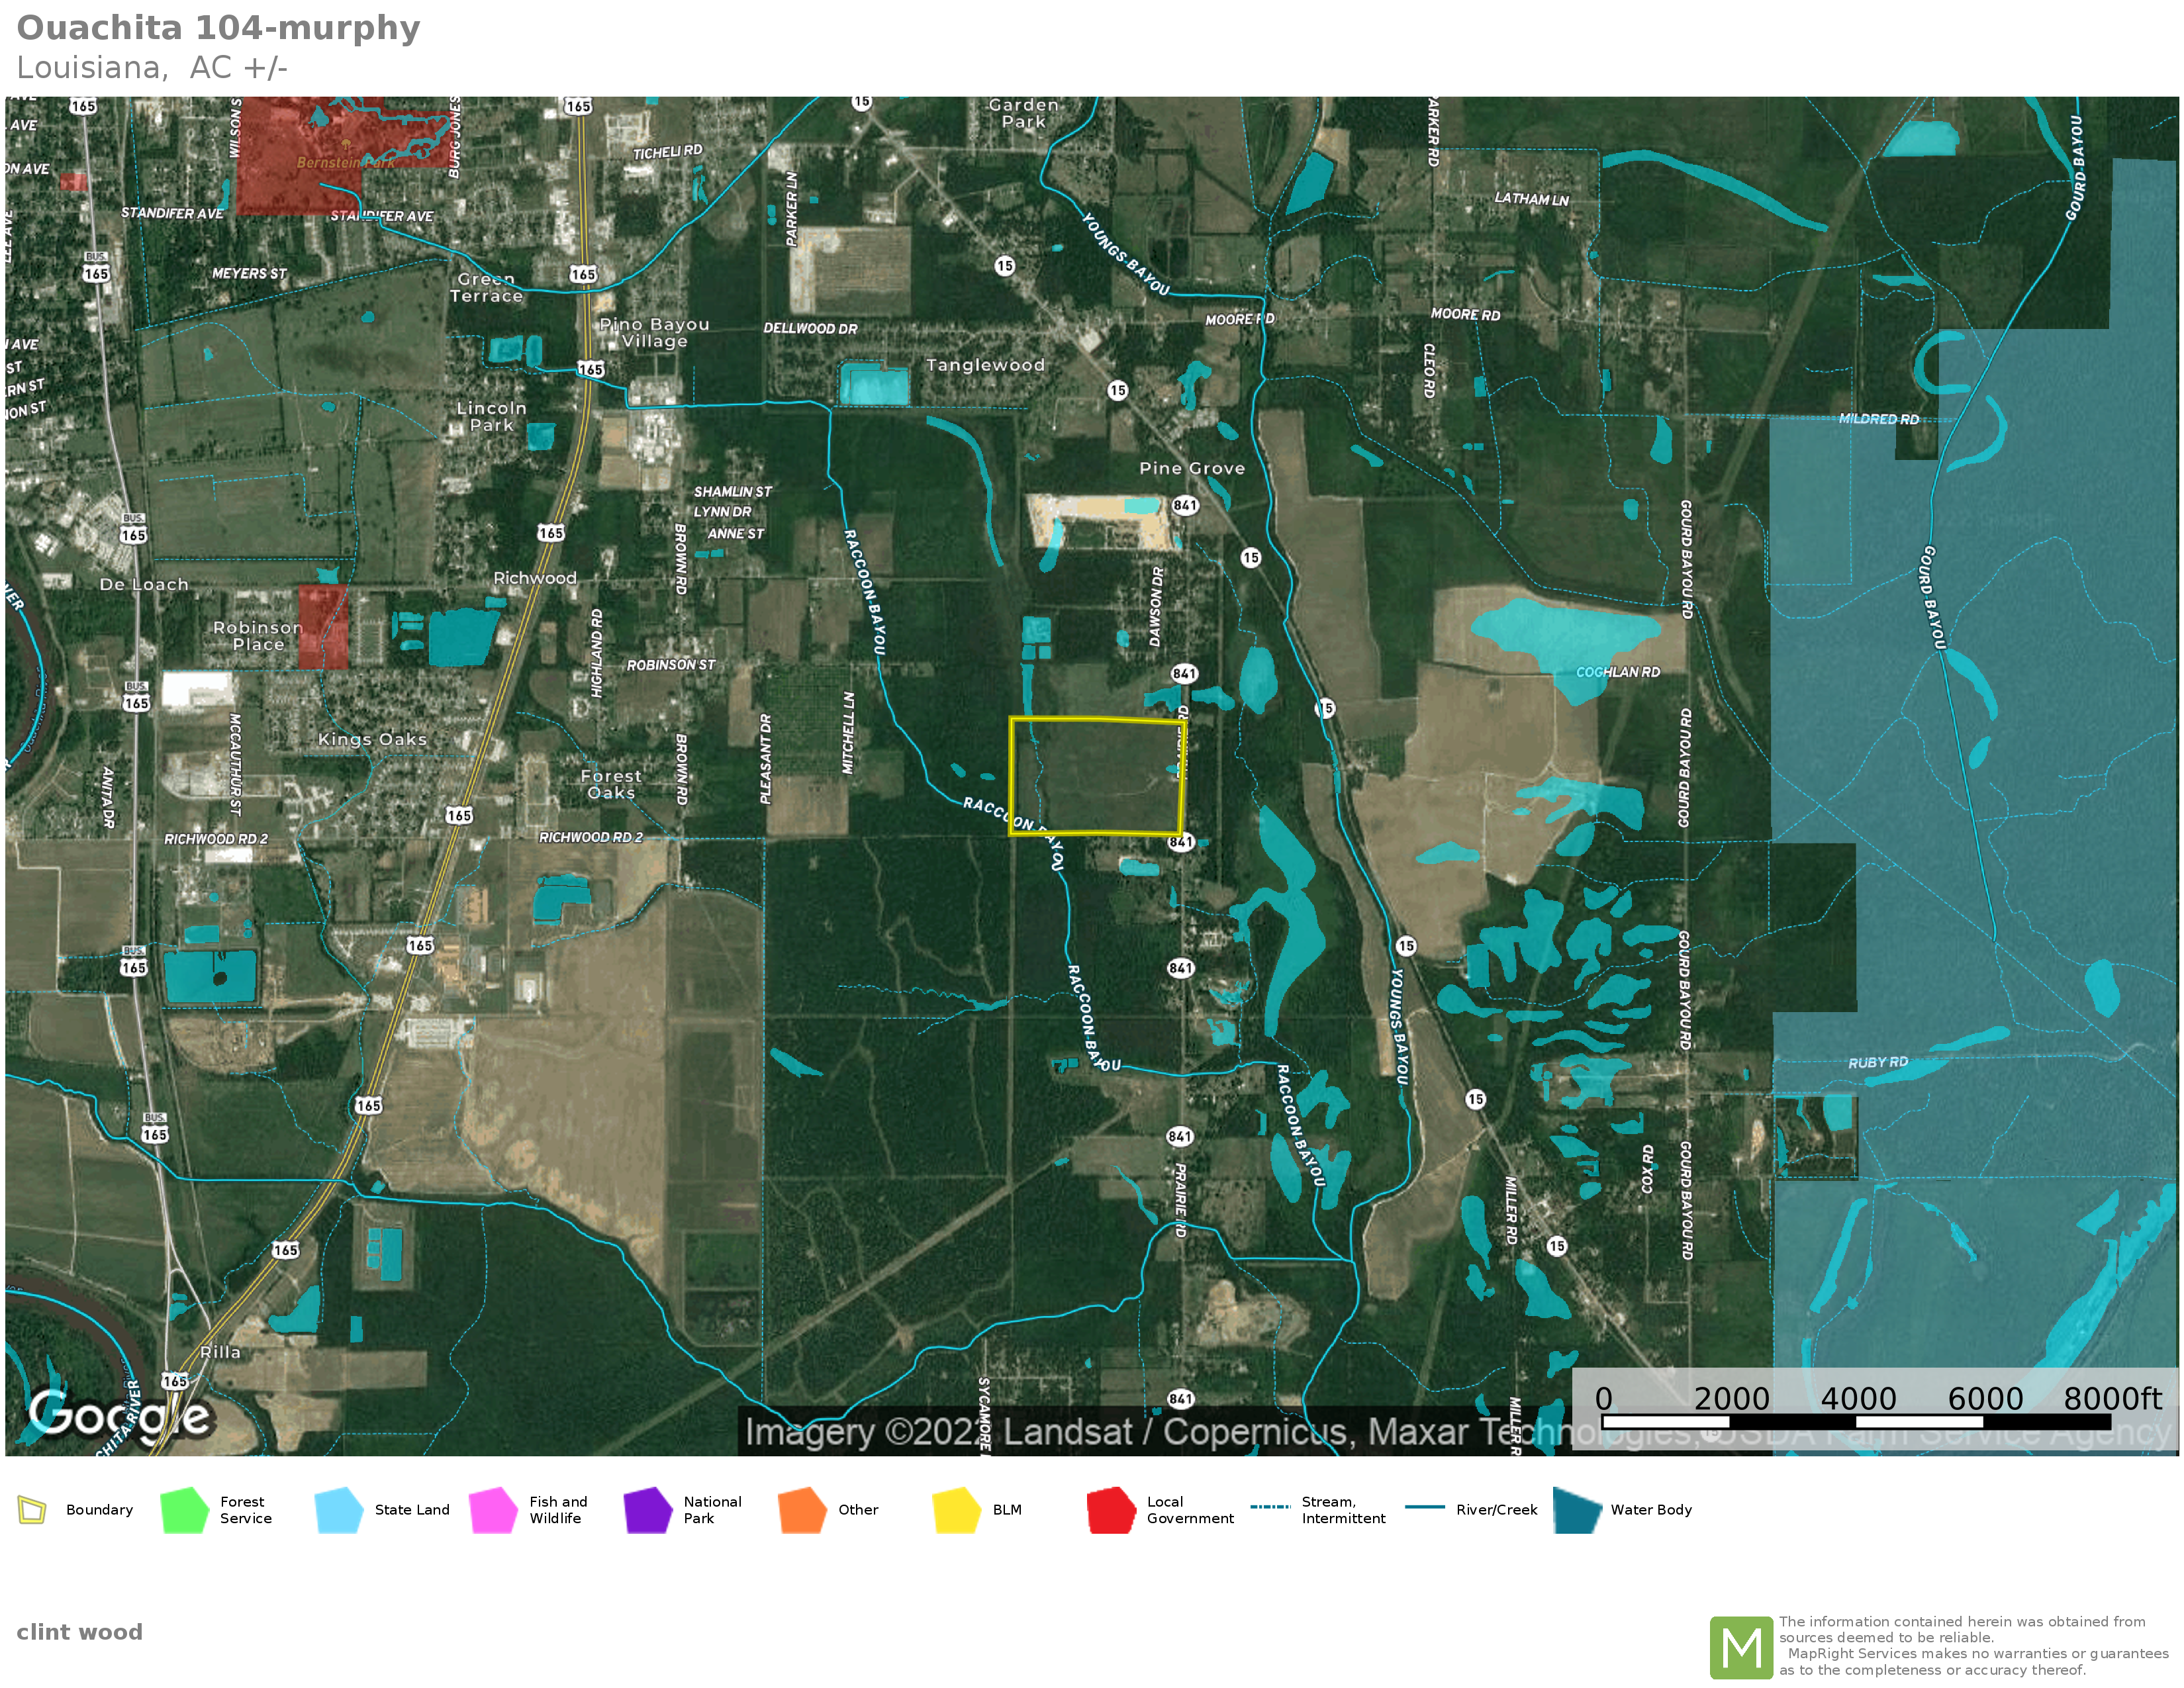Image resolution: width=2184 pixels, height=1688 pixels.
Task: Click the Ouachita 104-murphy title
Action: [x=218, y=28]
